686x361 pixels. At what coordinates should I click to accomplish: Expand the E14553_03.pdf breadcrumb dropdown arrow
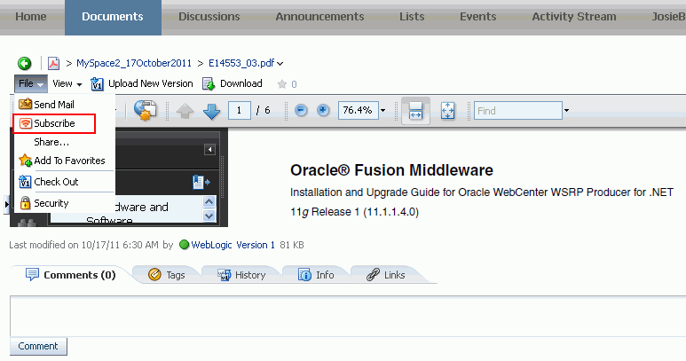(x=280, y=64)
